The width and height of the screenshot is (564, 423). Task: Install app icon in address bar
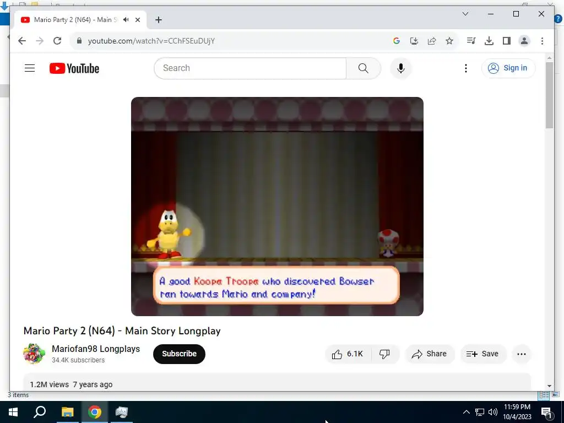point(414,41)
